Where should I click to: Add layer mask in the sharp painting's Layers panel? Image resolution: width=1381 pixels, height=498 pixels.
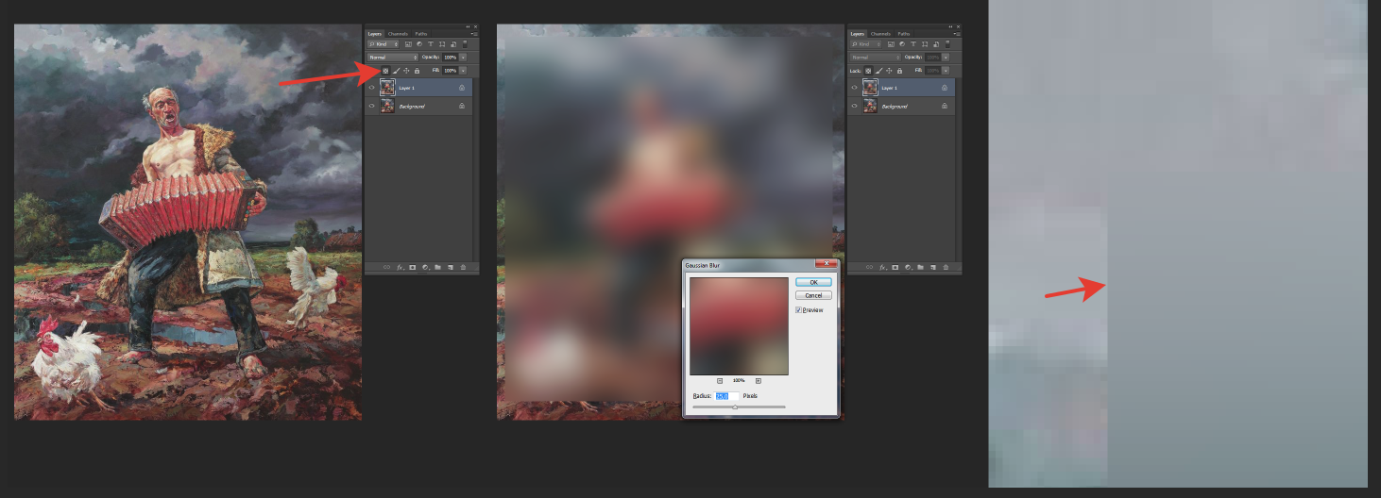coord(412,267)
